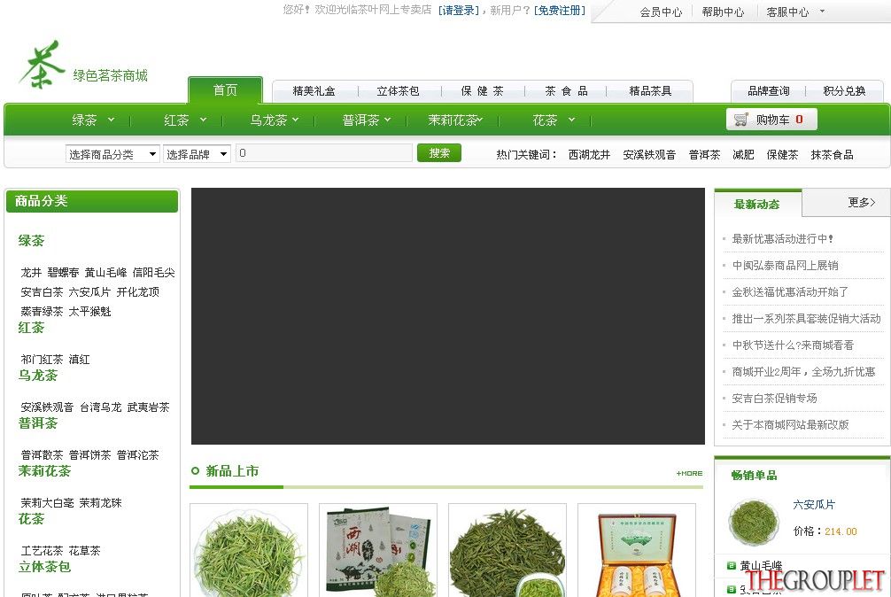This screenshot has height=597, width=891.
Task: Open sidebar category heading 乌龙茶
Action: (38, 376)
